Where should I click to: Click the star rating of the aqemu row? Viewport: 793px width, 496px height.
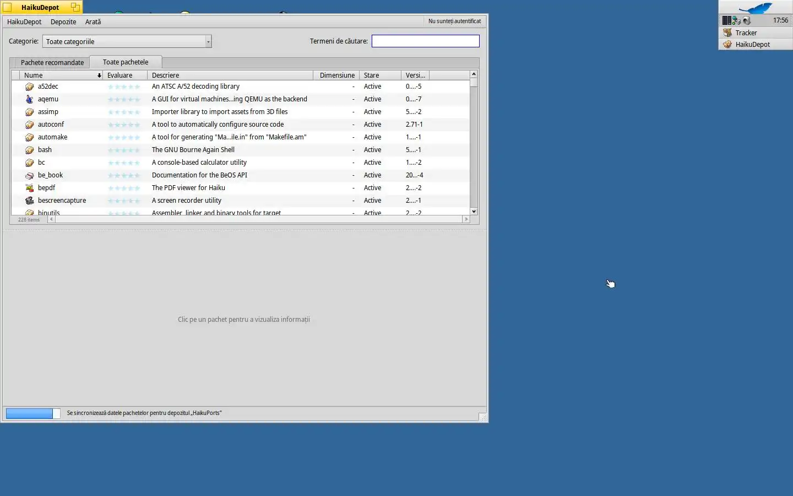click(124, 100)
